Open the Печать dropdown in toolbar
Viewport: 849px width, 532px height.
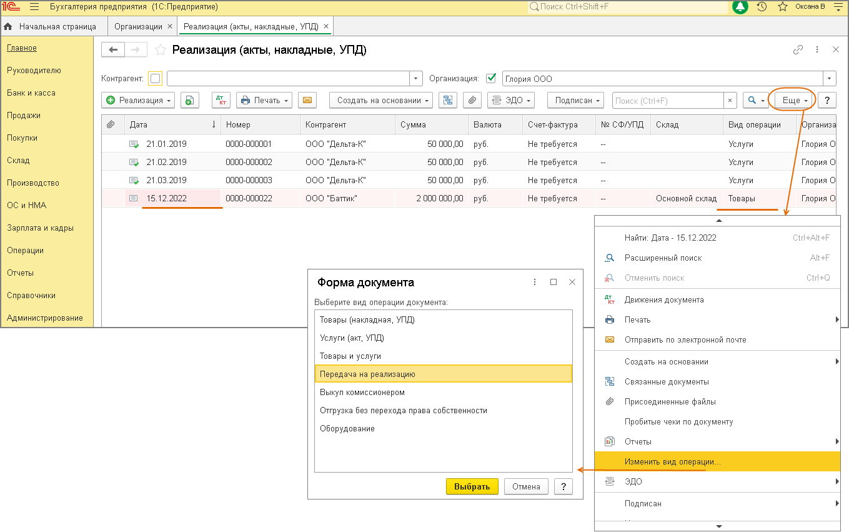264,100
